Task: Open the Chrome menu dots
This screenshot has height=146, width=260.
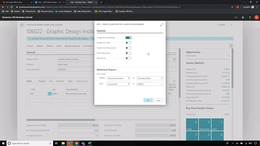Action: click(x=257, y=7)
